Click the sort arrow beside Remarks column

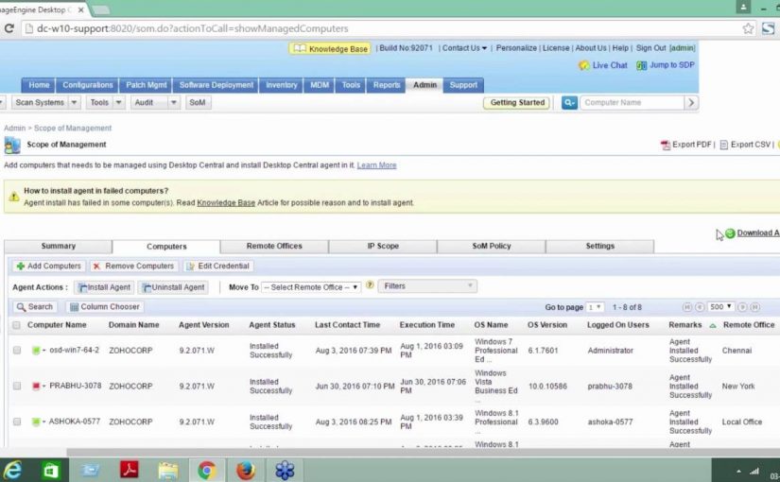tap(712, 325)
